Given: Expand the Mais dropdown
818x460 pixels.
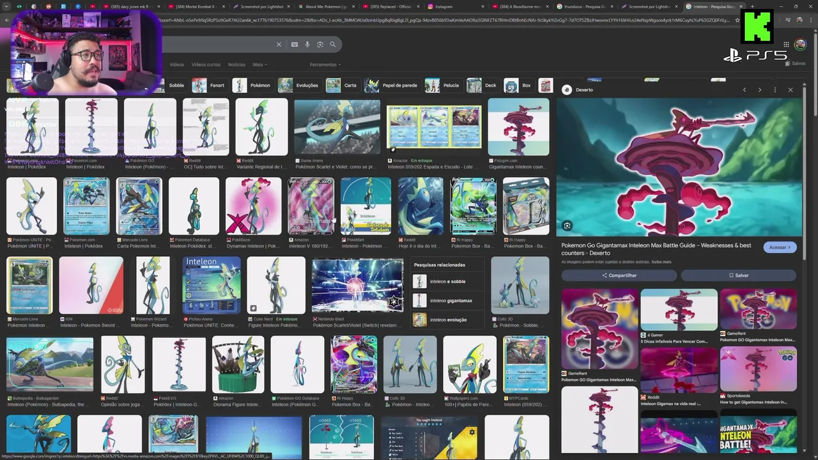Looking at the screenshot, I should point(259,65).
